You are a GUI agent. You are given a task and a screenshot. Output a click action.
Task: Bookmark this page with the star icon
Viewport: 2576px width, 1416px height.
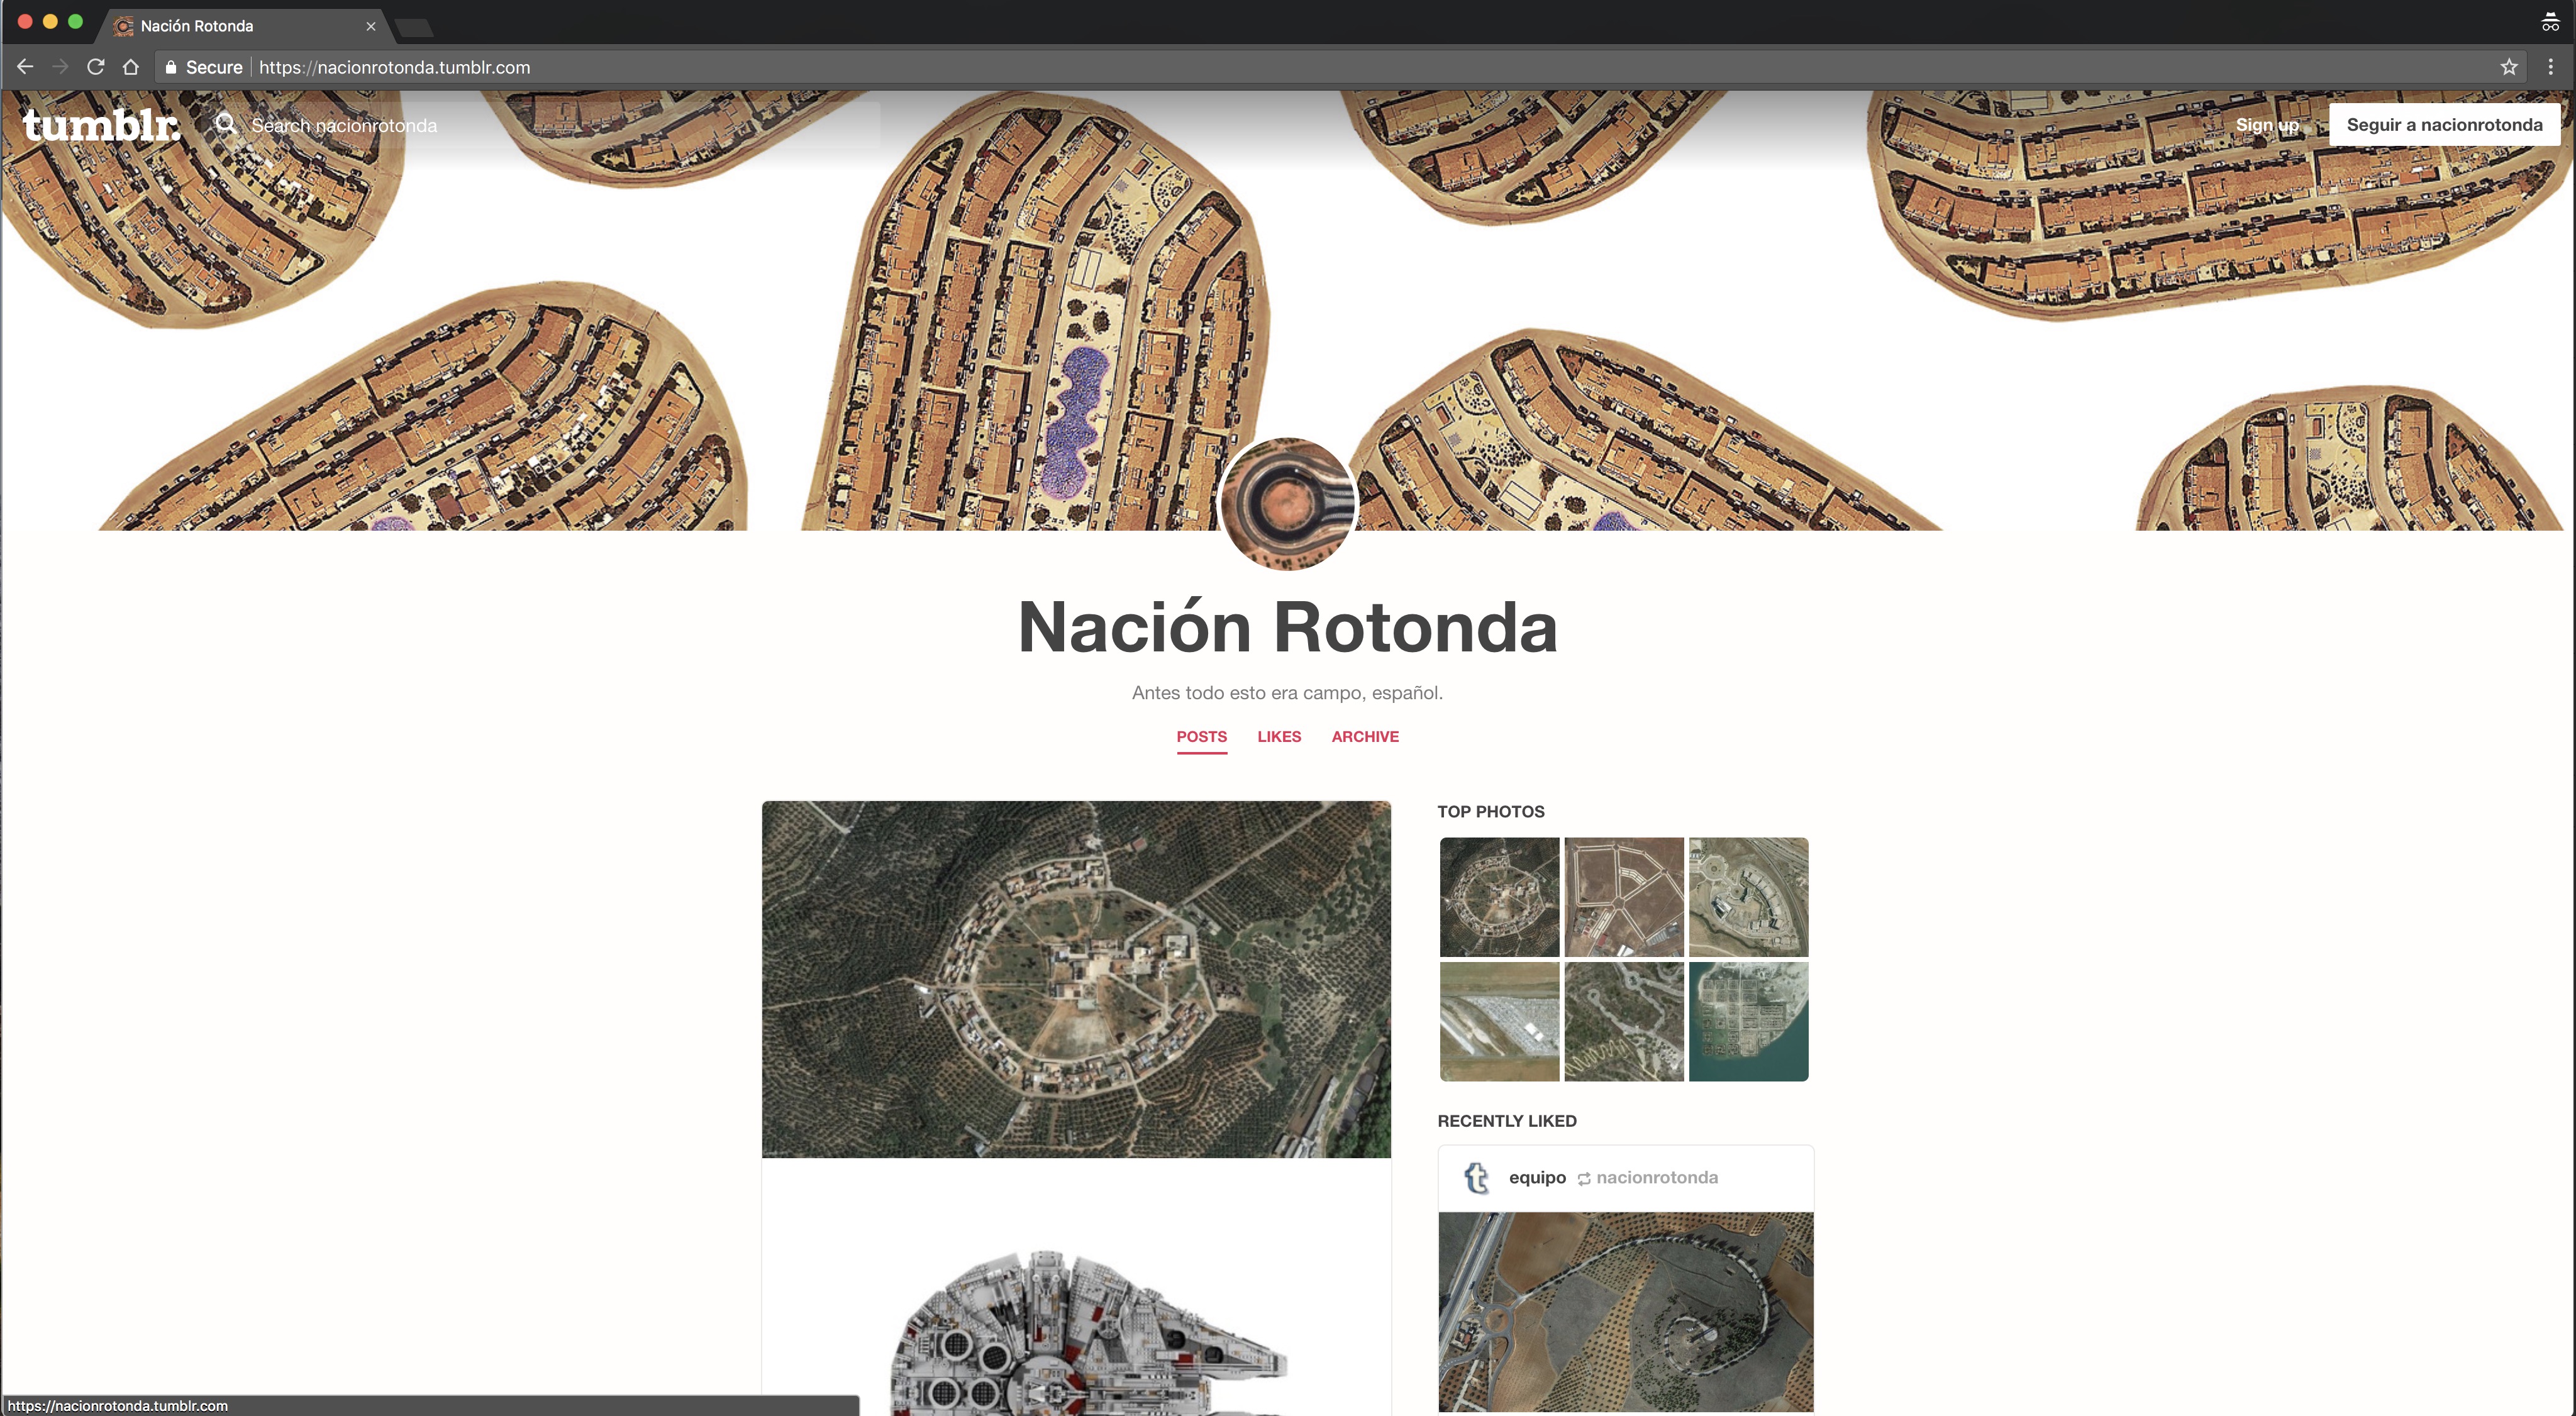coord(2509,67)
